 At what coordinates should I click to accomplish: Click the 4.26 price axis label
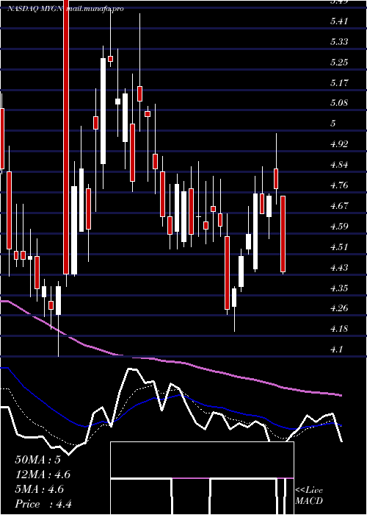click(339, 309)
